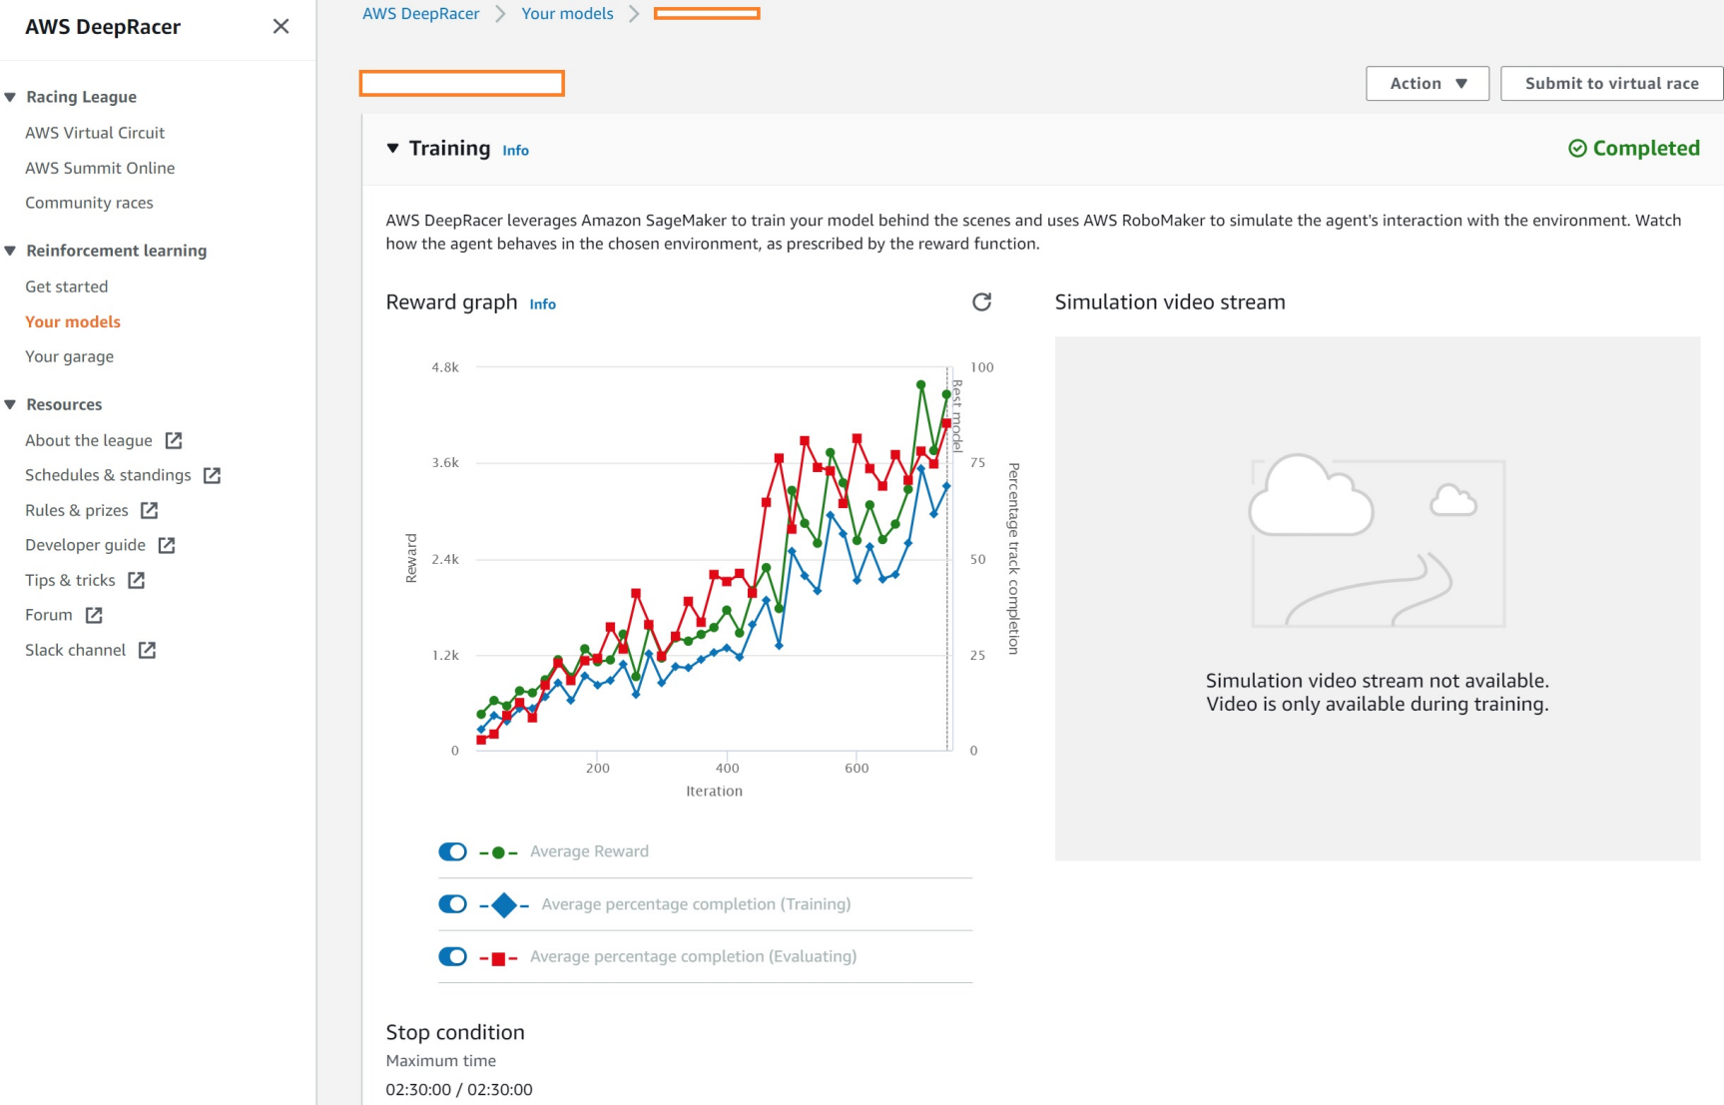Open Forum link

pyautogui.click(x=49, y=615)
